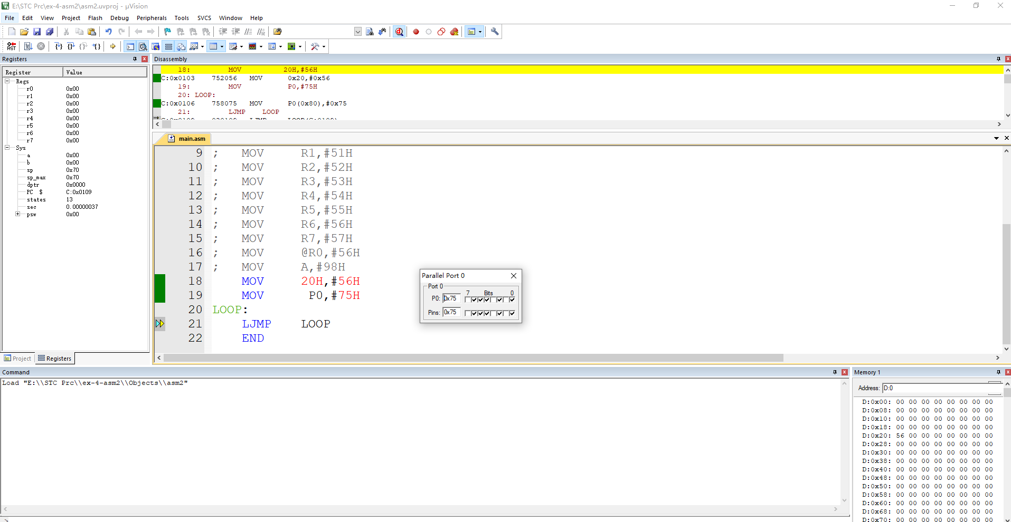This screenshot has width=1011, height=522.
Task: Toggle the Command window icon
Action: click(130, 46)
